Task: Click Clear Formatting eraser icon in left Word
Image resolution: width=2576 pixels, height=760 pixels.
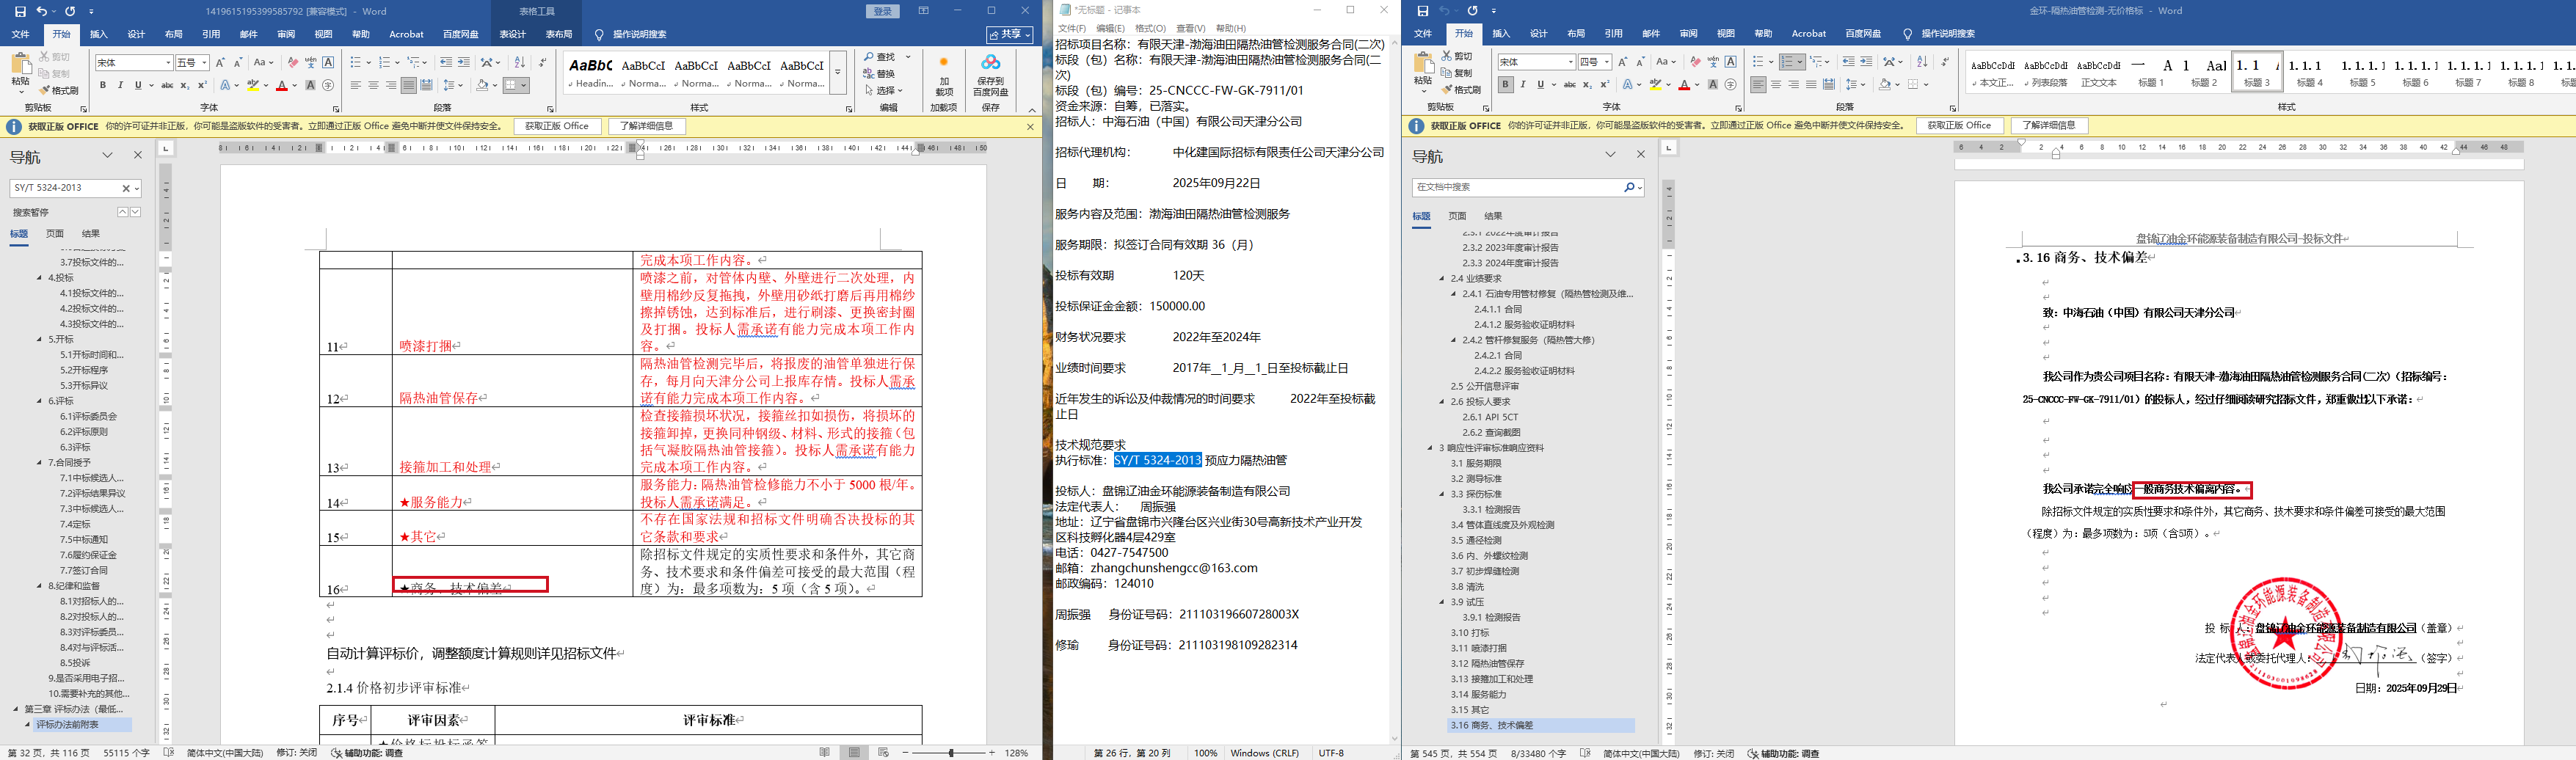Action: [x=293, y=62]
